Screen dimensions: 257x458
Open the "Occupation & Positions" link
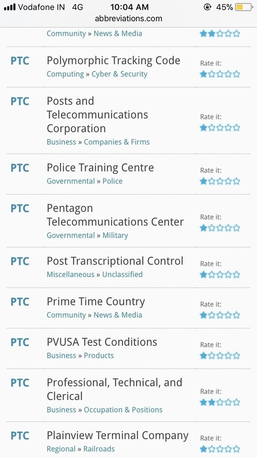tap(123, 409)
